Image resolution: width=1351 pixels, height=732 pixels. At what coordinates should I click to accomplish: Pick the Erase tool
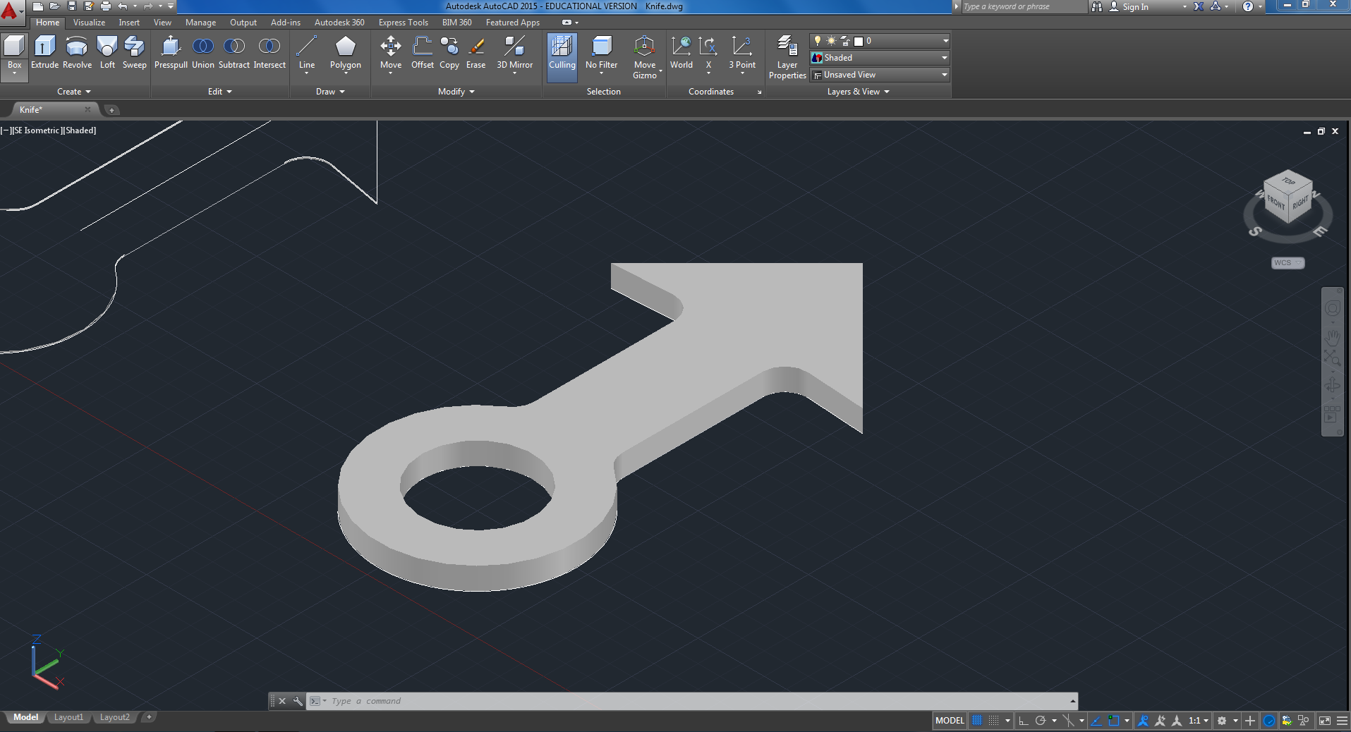pyautogui.click(x=476, y=52)
